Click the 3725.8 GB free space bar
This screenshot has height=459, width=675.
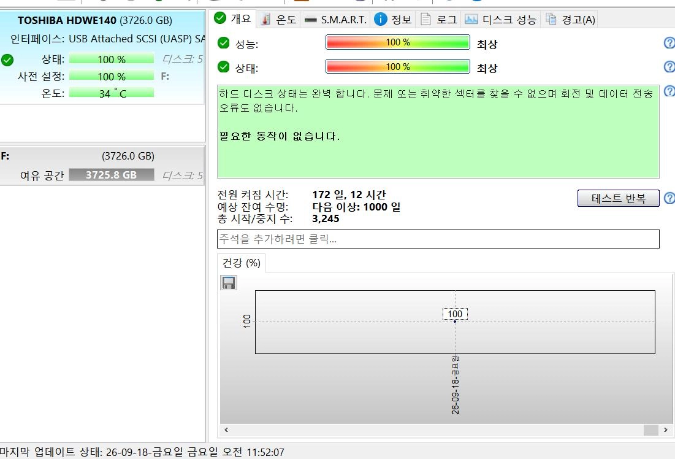pos(112,174)
